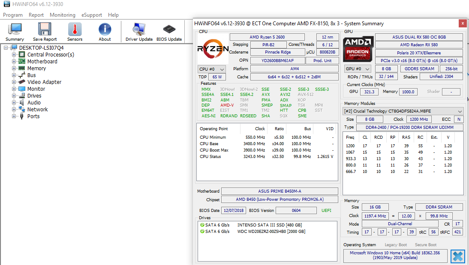Click INTENSO SSD green status check icon
Viewport: 469px width, 265px height.
[202, 225]
